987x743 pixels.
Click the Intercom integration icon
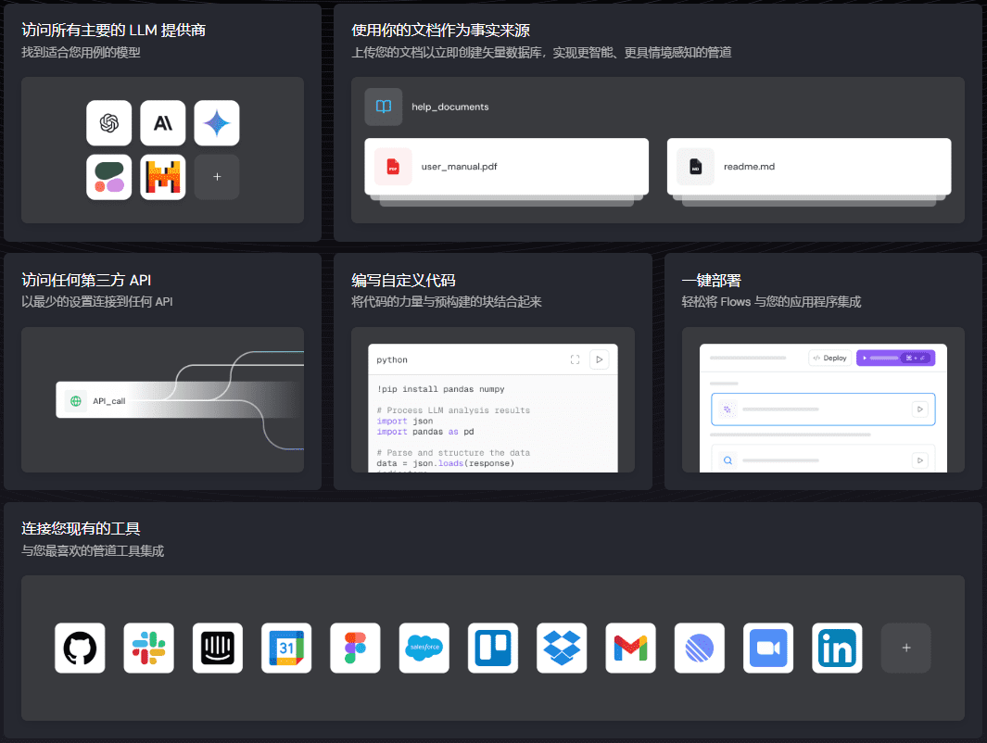click(x=218, y=648)
